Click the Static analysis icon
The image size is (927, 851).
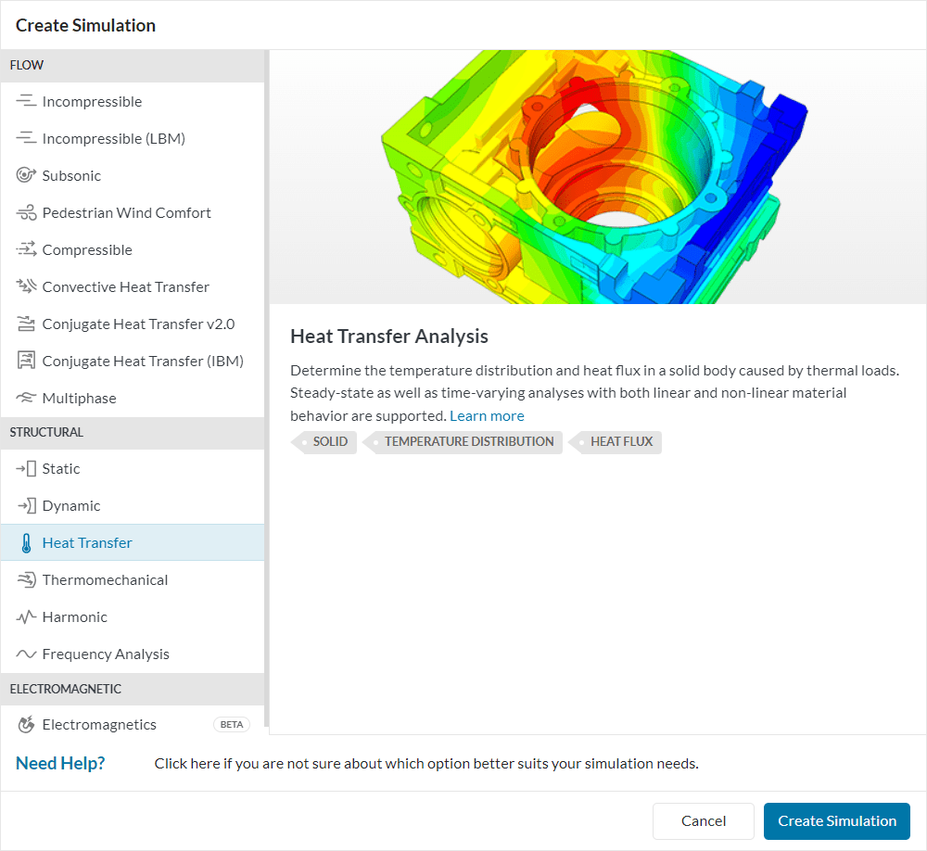26,468
